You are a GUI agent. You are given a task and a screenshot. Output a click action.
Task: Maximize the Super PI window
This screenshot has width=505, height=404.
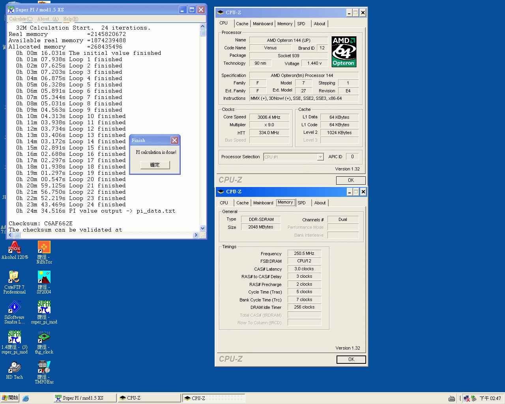pos(192,9)
